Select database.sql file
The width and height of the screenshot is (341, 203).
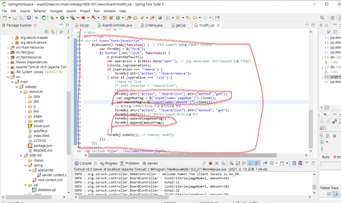coord(46,190)
